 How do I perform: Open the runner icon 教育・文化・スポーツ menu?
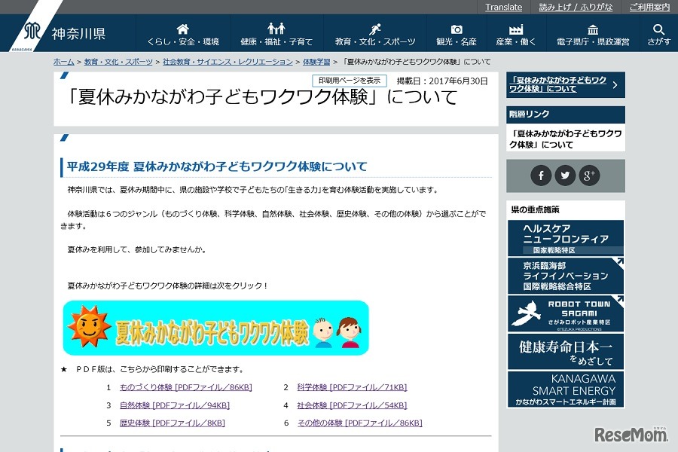pos(375,34)
